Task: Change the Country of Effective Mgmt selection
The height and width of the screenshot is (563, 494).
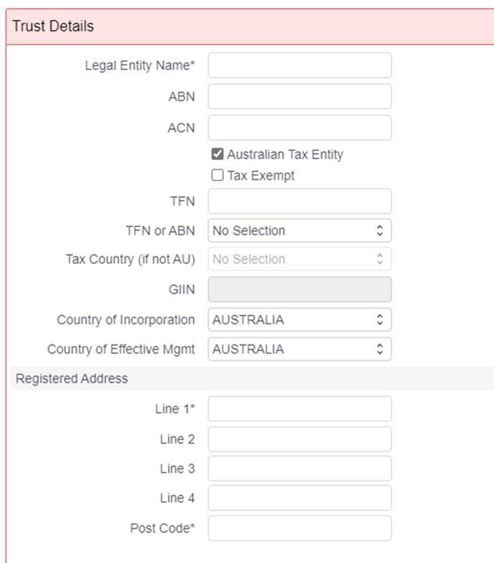Action: (x=300, y=349)
